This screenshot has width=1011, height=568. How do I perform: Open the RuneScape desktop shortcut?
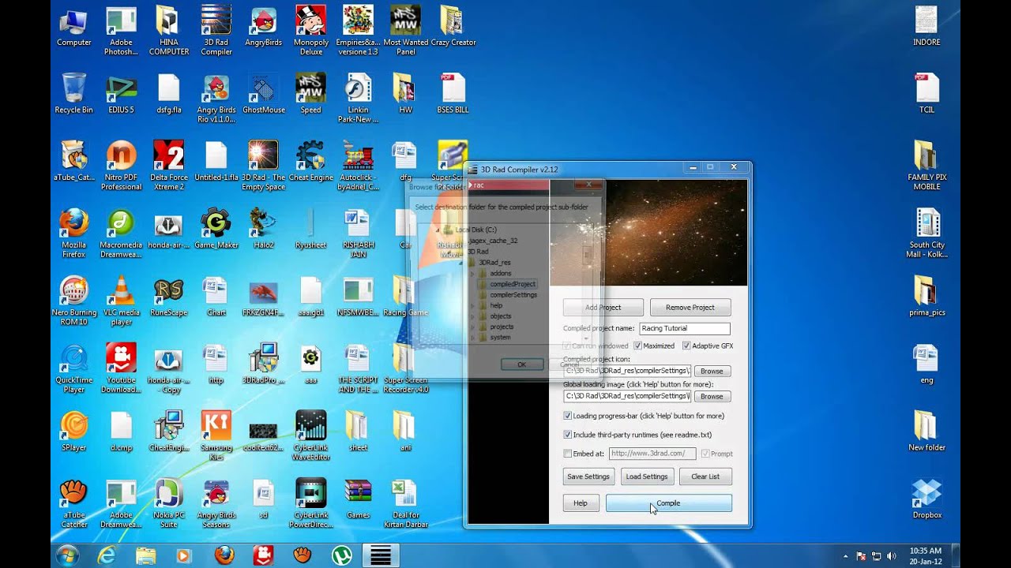coord(168,297)
